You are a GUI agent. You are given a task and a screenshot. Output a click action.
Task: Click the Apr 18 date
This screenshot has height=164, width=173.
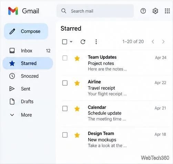click(x=160, y=134)
